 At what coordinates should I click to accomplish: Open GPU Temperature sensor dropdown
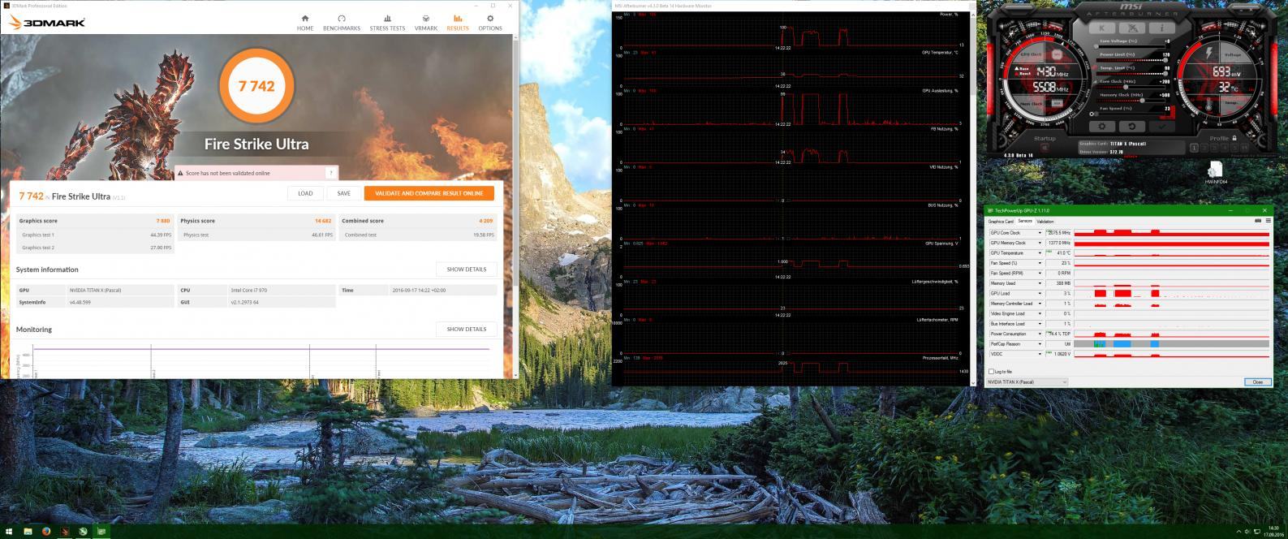click(1040, 253)
